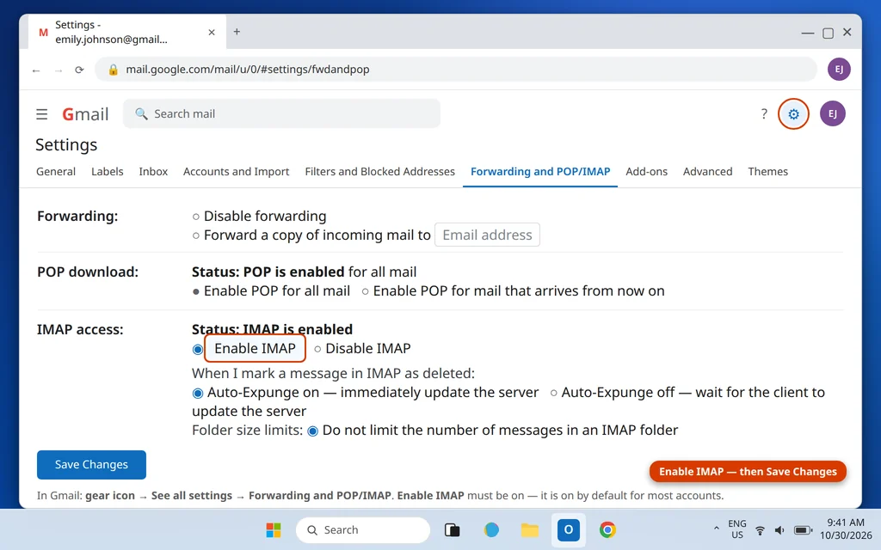Go forward with the browser forward arrow
881x550 pixels.
[x=58, y=70]
